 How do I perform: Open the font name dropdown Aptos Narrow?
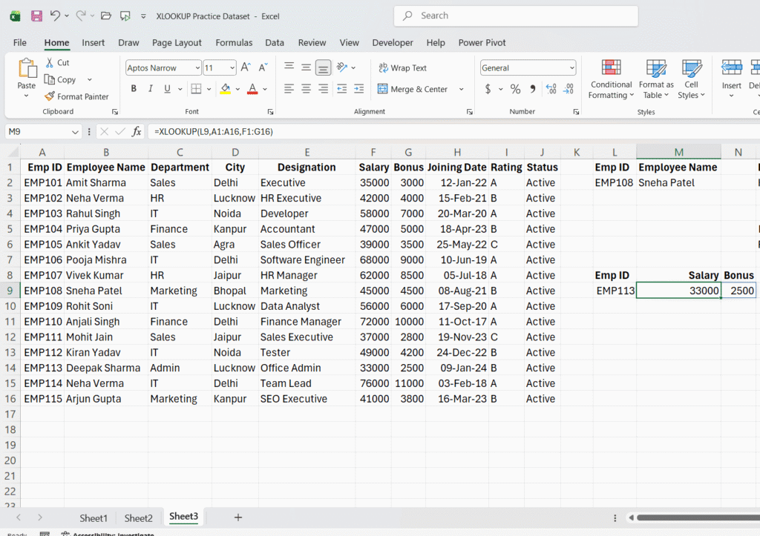[x=197, y=67]
